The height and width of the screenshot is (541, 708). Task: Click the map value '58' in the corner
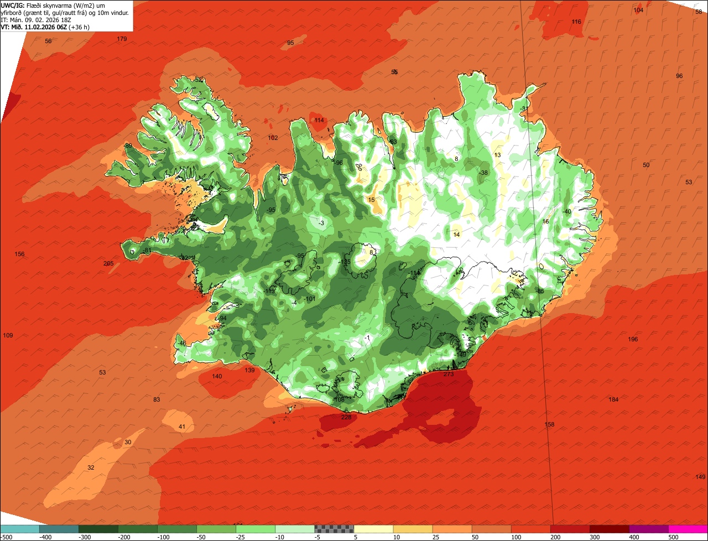tap(699, 12)
